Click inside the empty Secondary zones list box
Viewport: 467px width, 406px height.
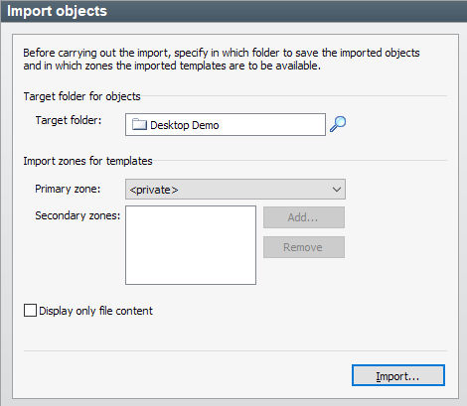click(191, 245)
